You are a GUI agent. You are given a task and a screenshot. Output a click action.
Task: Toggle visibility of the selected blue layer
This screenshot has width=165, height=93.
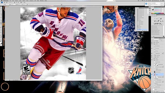click(152, 74)
